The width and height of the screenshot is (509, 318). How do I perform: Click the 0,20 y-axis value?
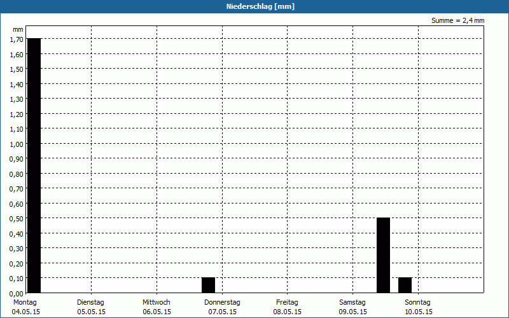(x=17, y=264)
